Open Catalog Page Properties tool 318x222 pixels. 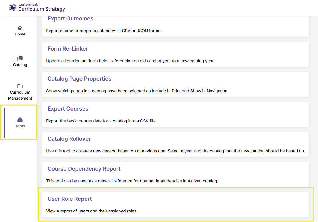tap(79, 79)
